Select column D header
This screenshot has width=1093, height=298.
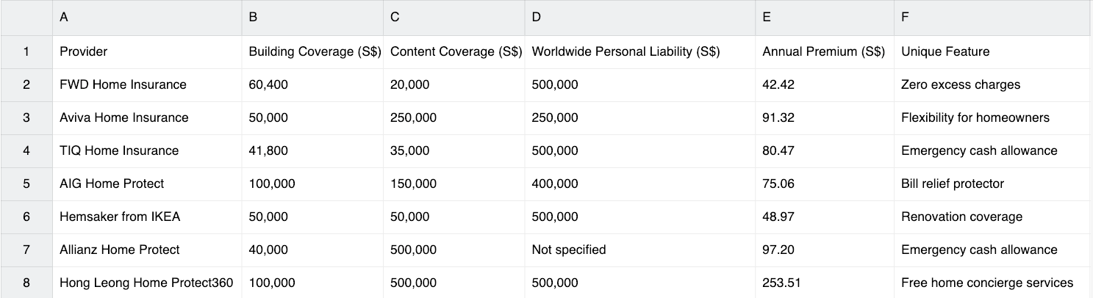coord(639,18)
